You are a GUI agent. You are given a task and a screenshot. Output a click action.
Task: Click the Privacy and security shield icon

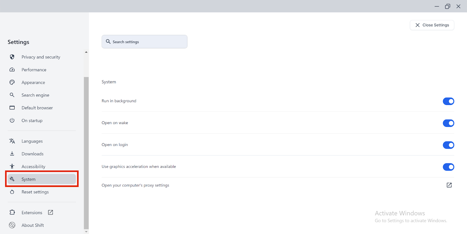(x=12, y=57)
